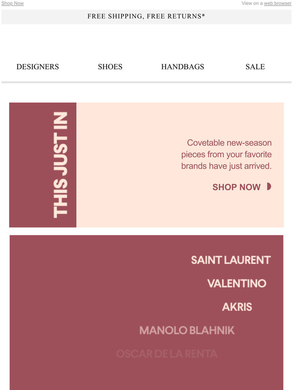Click the empty logo area above the navigation
Screen dimensions: 292x390
pyautogui.click(x=146, y=40)
